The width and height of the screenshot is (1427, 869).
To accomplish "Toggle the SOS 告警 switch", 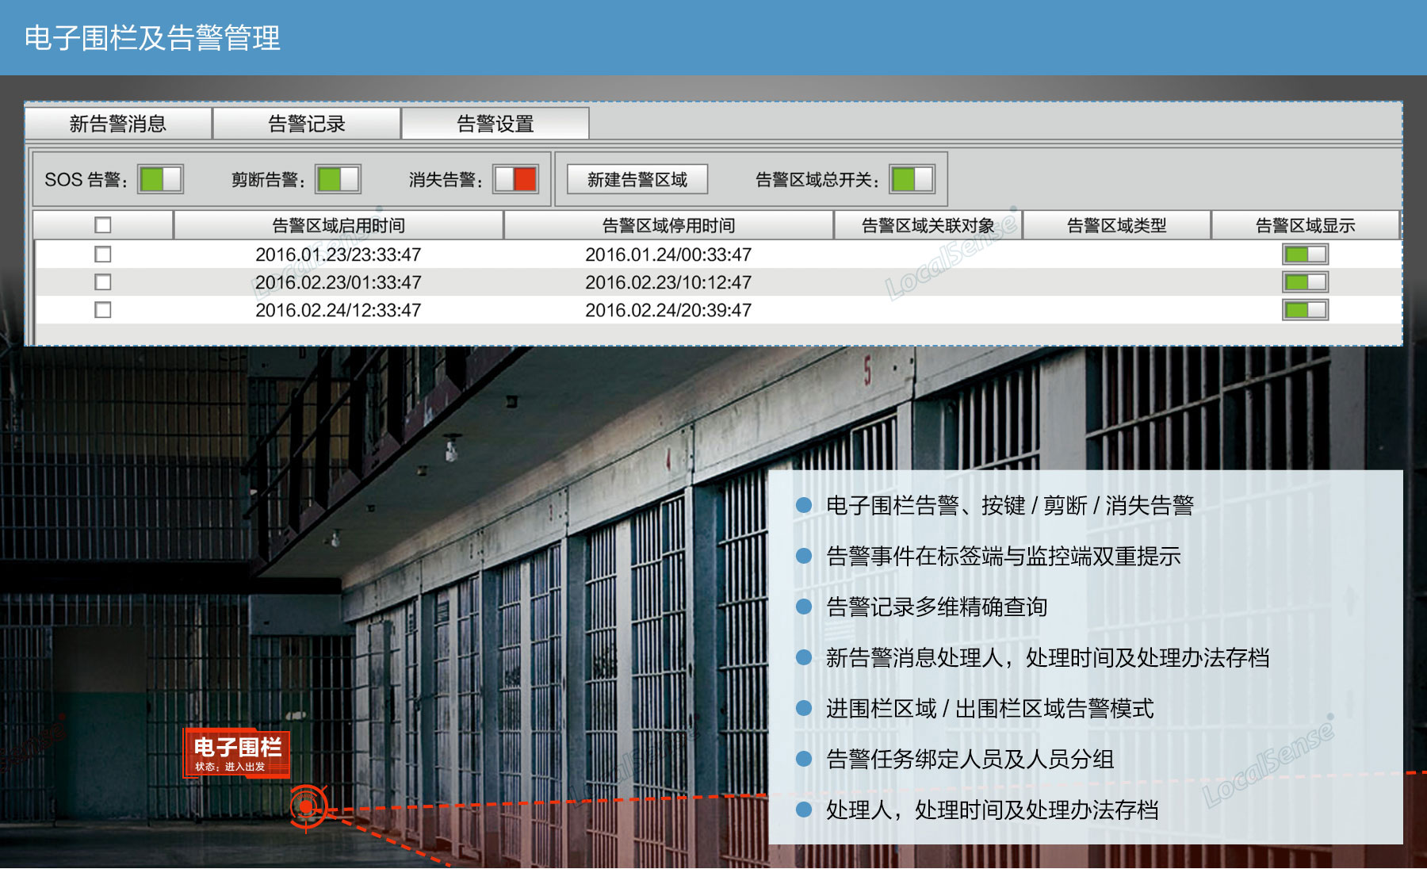I will tap(160, 179).
